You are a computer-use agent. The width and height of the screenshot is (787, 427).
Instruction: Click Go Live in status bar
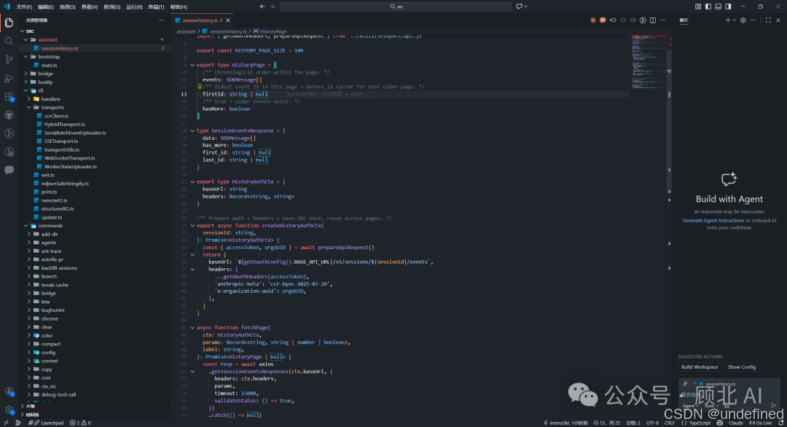pos(761,423)
